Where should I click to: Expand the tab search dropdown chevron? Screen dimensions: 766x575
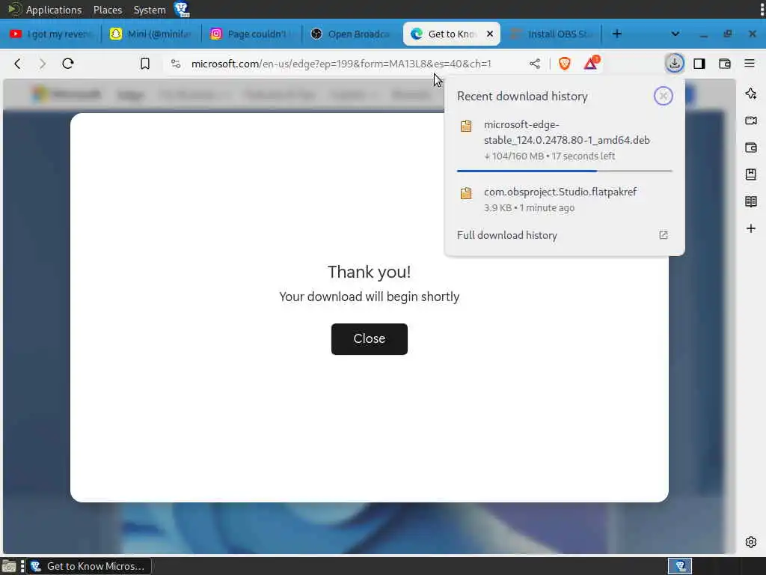point(675,34)
